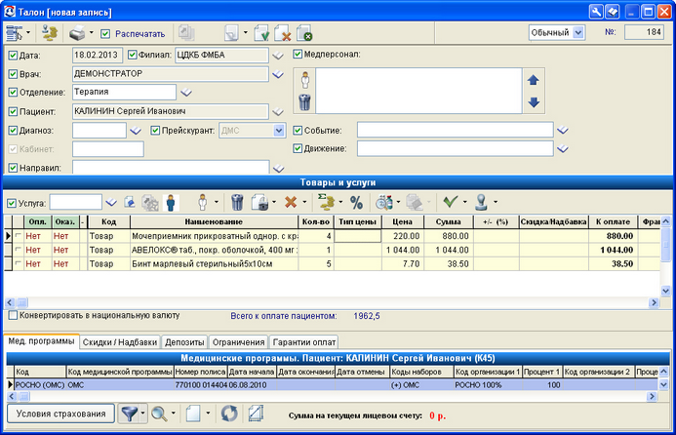The height and width of the screenshot is (435, 676).
Task: Click trash bin beside medical staff list
Action: tap(304, 102)
